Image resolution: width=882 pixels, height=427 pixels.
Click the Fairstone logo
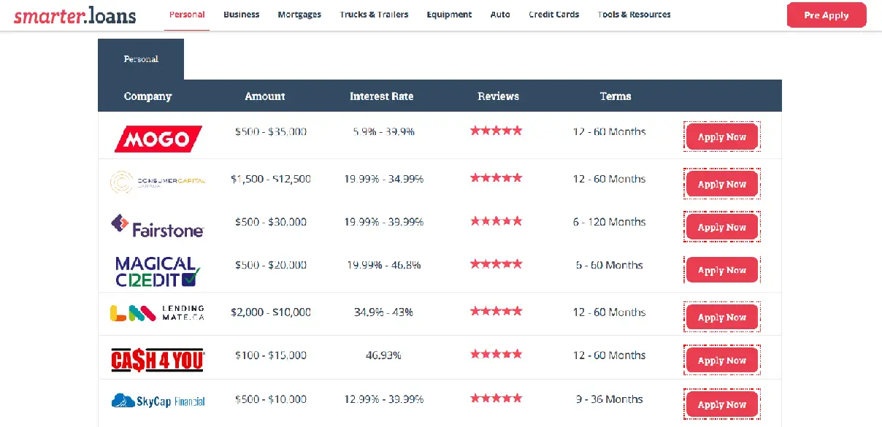click(x=158, y=226)
